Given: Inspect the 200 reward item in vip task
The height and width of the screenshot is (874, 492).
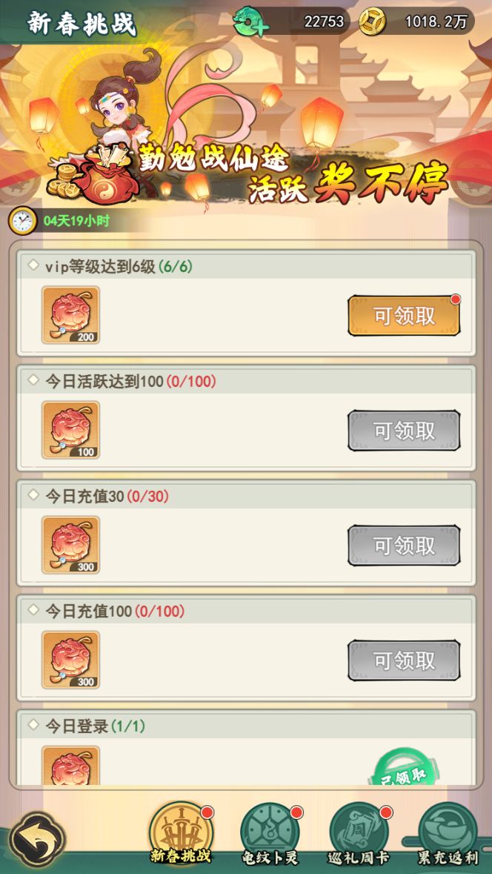Looking at the screenshot, I should [x=71, y=315].
